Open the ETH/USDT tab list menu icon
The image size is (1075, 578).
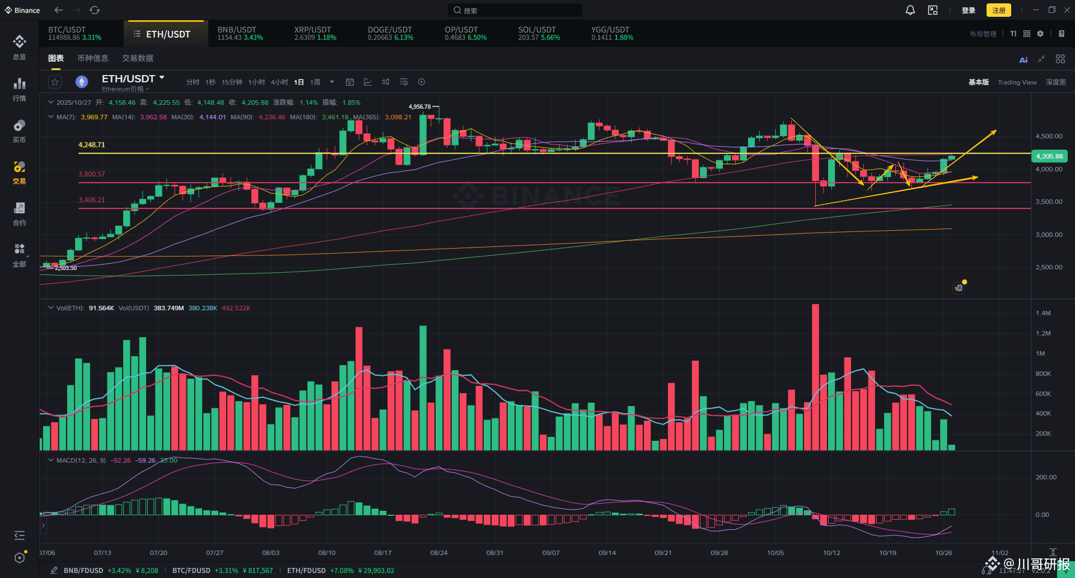pyautogui.click(x=137, y=34)
